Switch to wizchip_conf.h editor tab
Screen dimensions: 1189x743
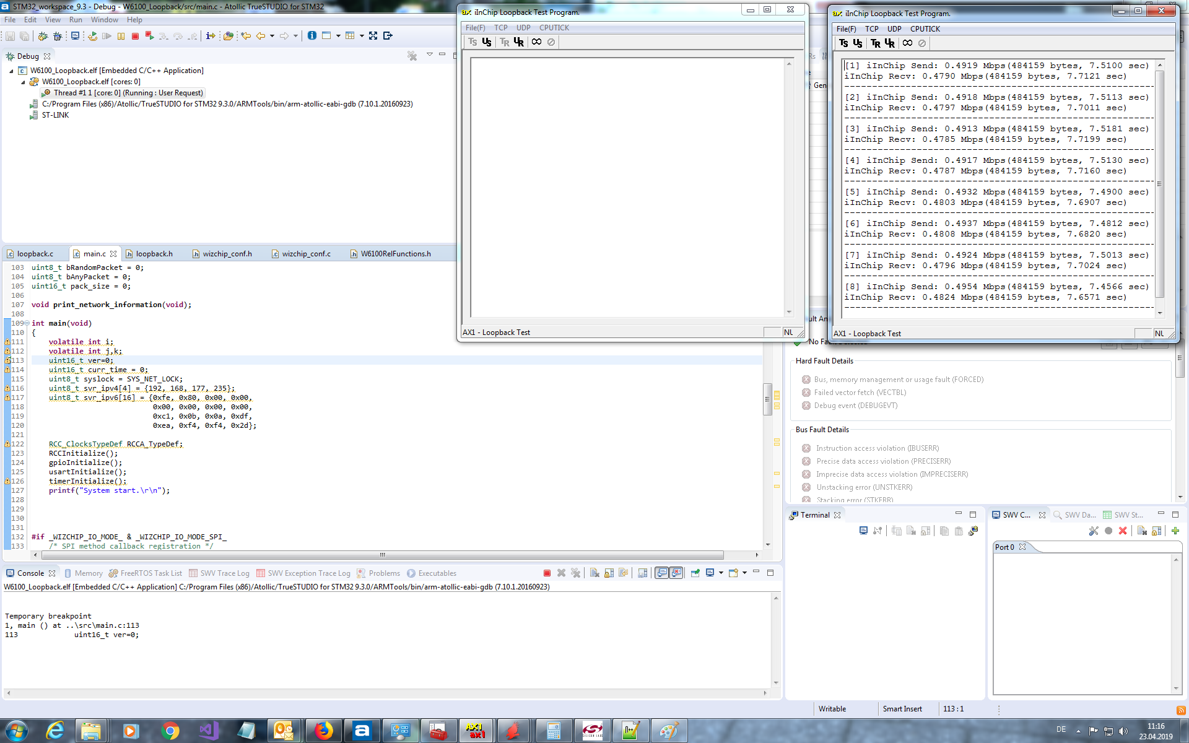point(227,254)
